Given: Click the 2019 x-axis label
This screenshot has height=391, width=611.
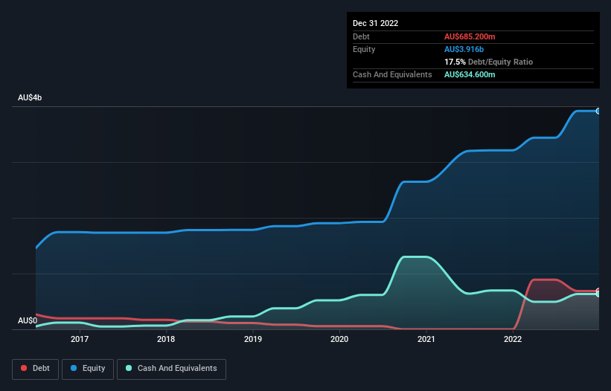Looking at the screenshot, I should click(253, 339).
